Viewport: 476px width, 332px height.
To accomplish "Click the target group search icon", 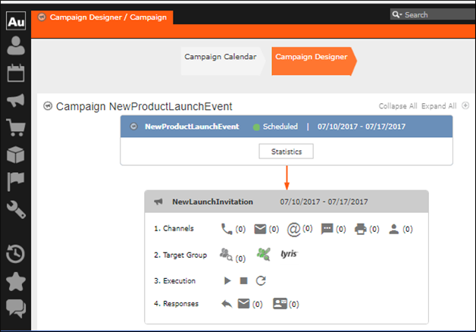I will [x=226, y=255].
